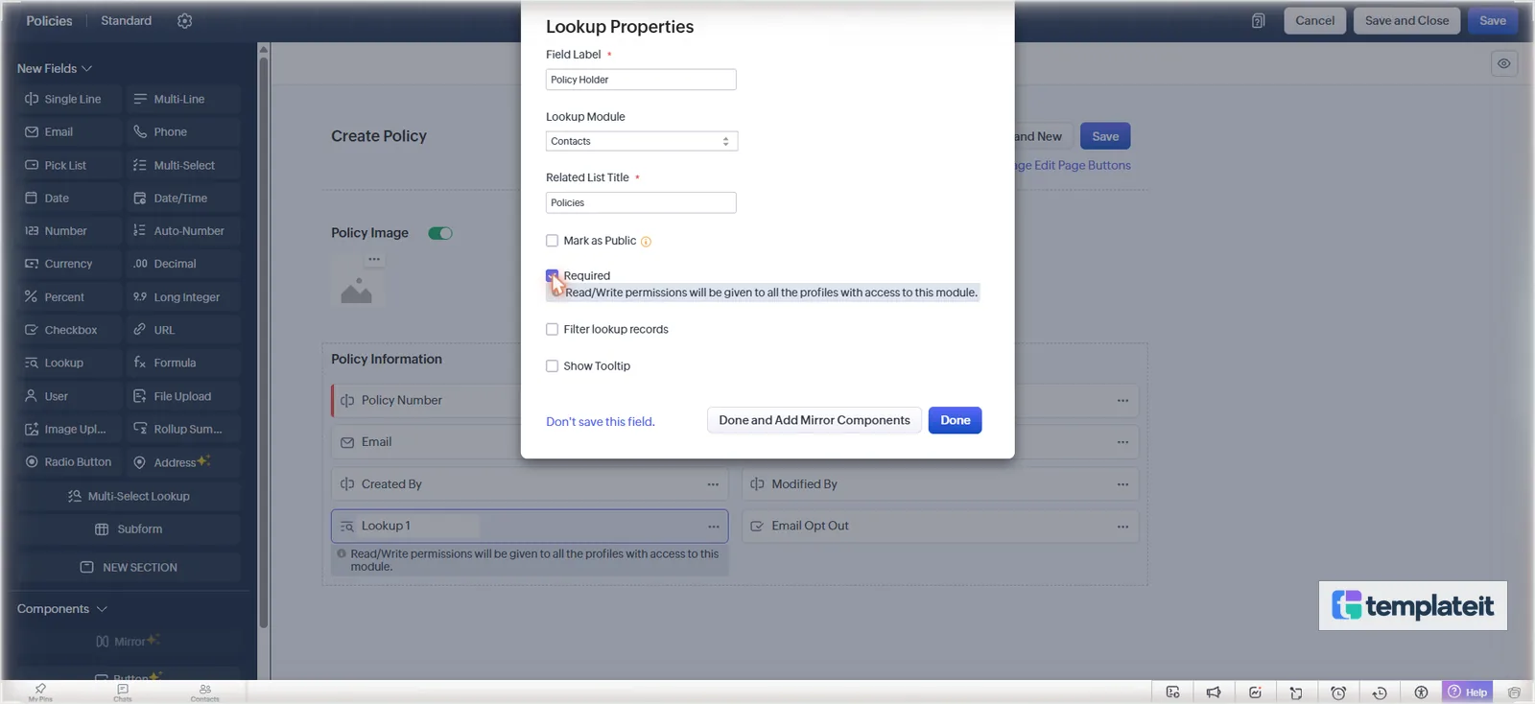Click the Related List Title input
The width and height of the screenshot is (1535, 704).
click(641, 202)
